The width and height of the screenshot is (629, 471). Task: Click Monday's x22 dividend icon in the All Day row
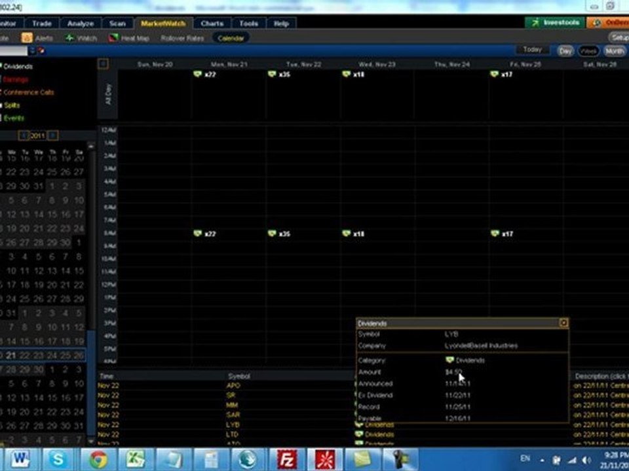(198, 74)
